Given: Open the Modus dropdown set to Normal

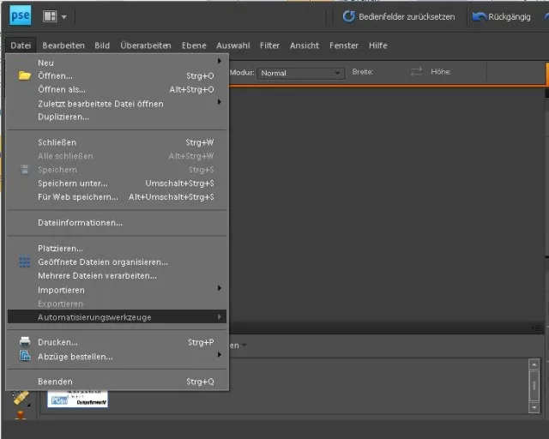Looking at the screenshot, I should [301, 74].
